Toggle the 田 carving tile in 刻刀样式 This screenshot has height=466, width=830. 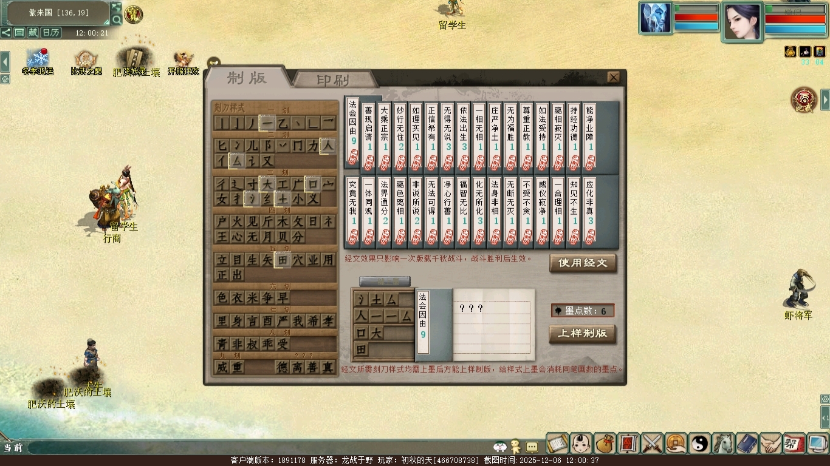282,260
